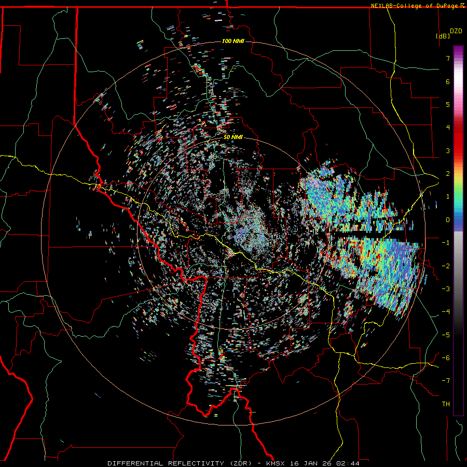The height and width of the screenshot is (467, 467).
Task: Click the -1 value on the color scale
Action: tap(446, 243)
